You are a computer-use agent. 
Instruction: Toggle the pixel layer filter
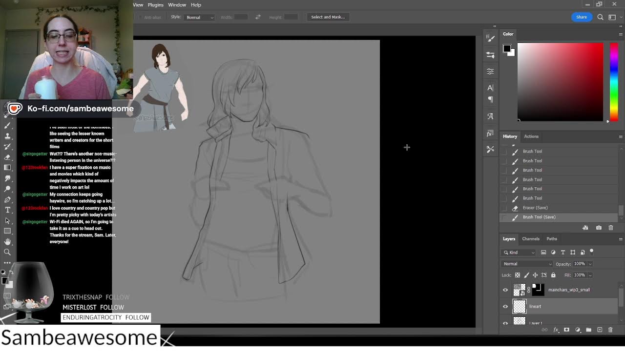tap(543, 253)
